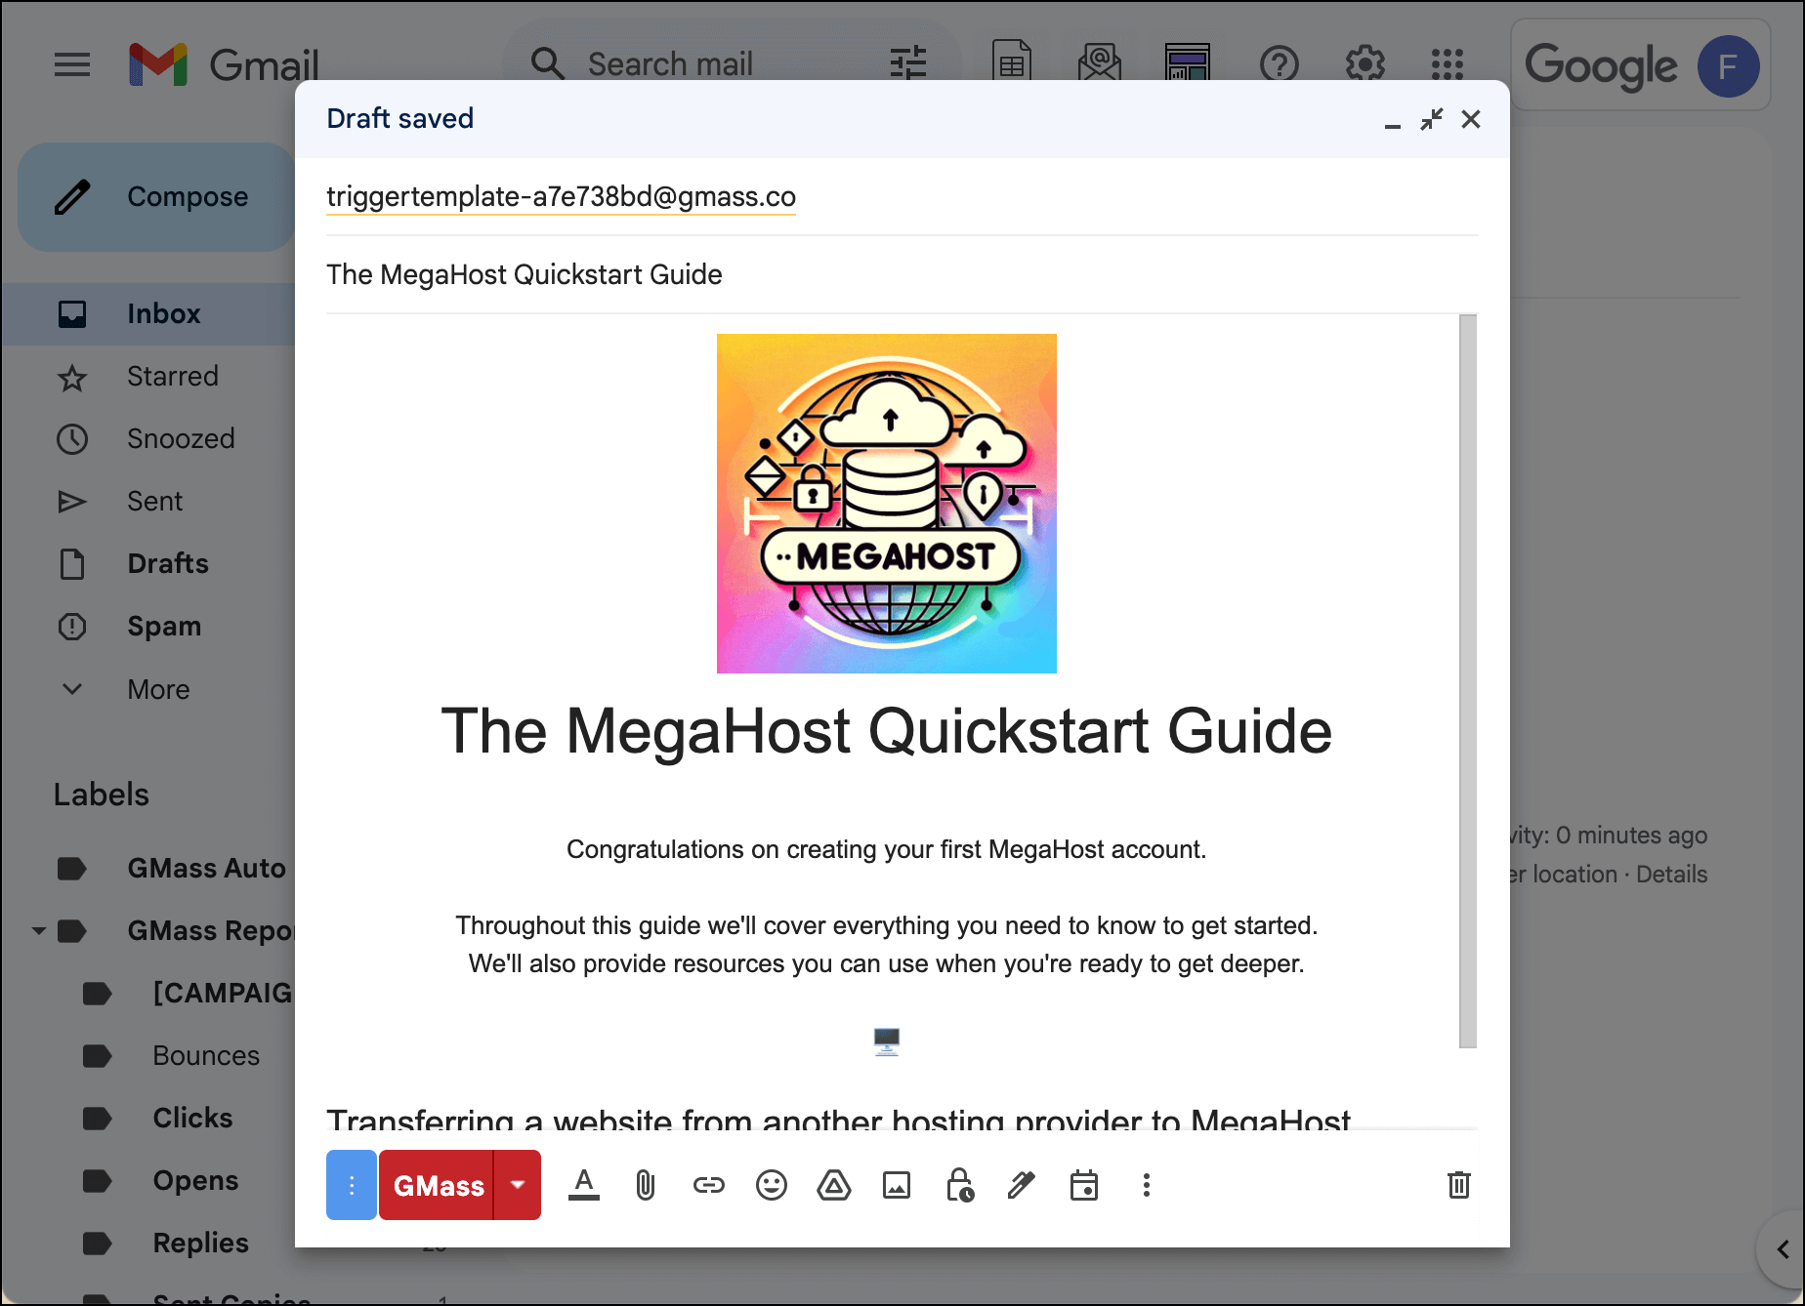Open search options sliders icon
The height and width of the screenshot is (1306, 1805).
point(908,64)
